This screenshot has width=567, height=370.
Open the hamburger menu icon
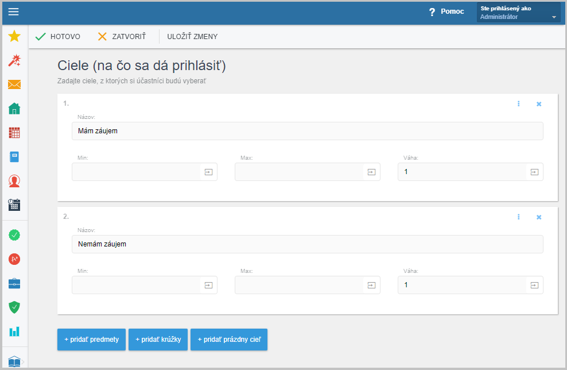pyautogui.click(x=13, y=11)
